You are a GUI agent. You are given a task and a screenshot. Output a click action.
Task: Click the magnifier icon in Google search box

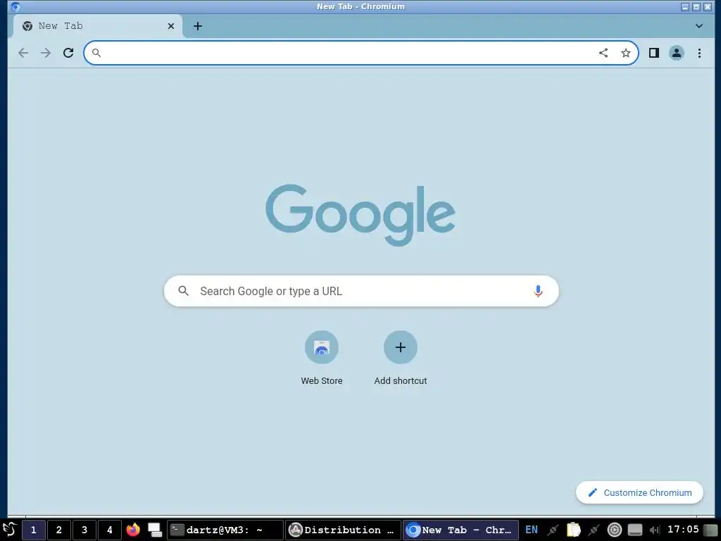184,291
